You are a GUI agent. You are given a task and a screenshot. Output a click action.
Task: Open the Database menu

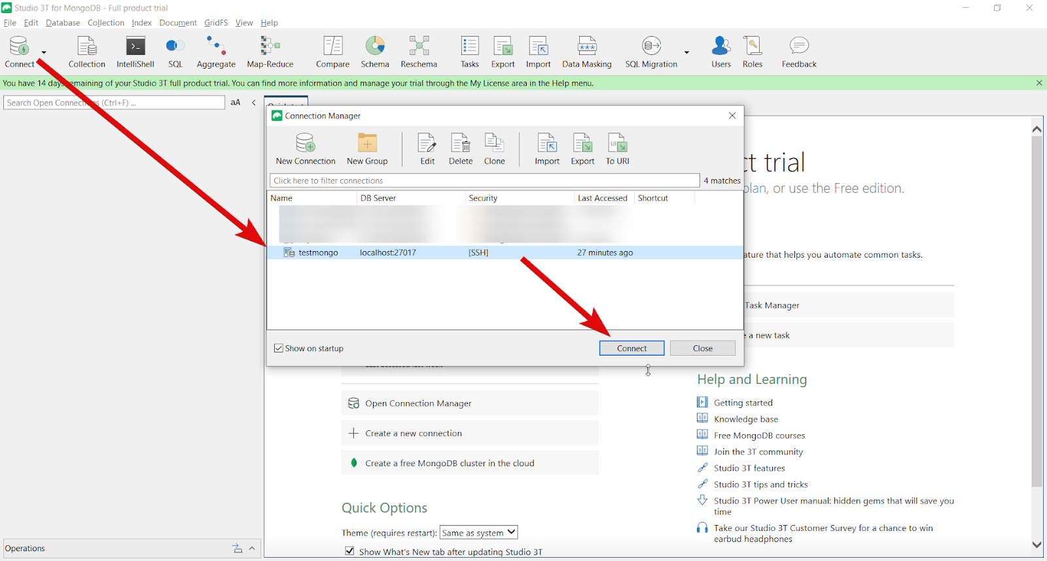pos(63,23)
